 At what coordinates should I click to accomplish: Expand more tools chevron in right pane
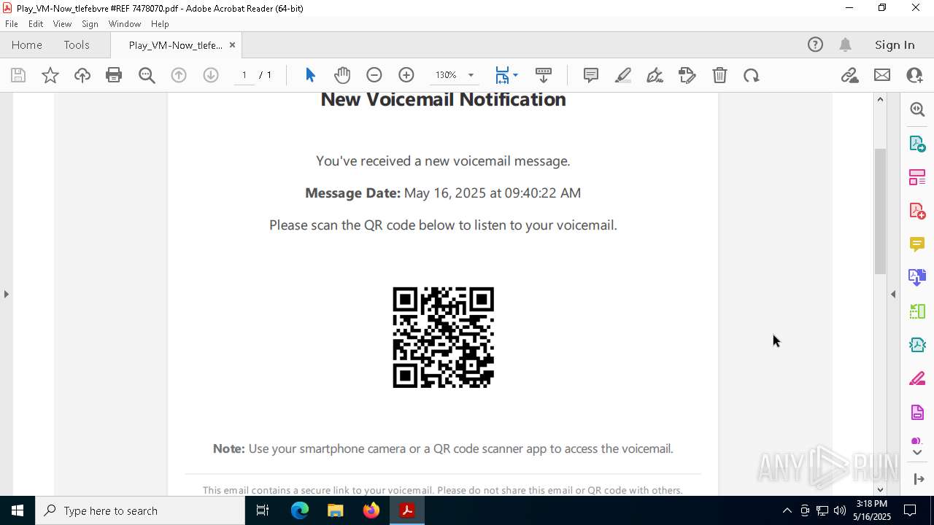click(x=917, y=453)
